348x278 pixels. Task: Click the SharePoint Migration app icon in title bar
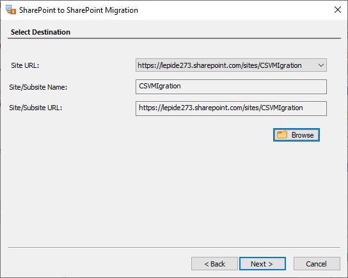coord(11,10)
